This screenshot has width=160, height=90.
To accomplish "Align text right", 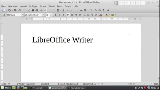I will pyautogui.click(x=76, y=15).
